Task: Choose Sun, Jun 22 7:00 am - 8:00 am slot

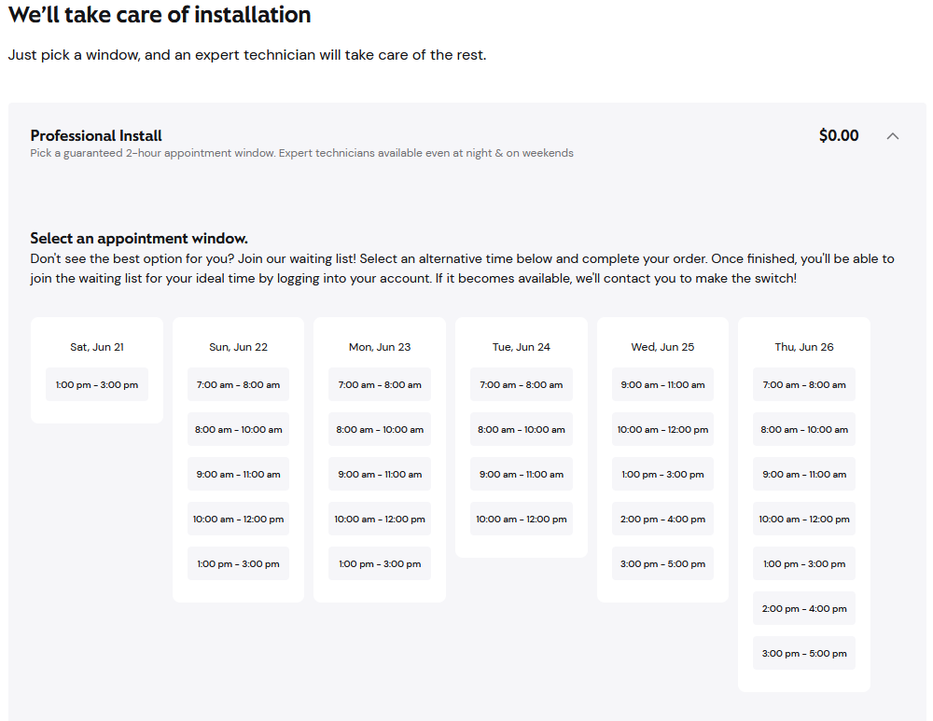Action: 238,384
